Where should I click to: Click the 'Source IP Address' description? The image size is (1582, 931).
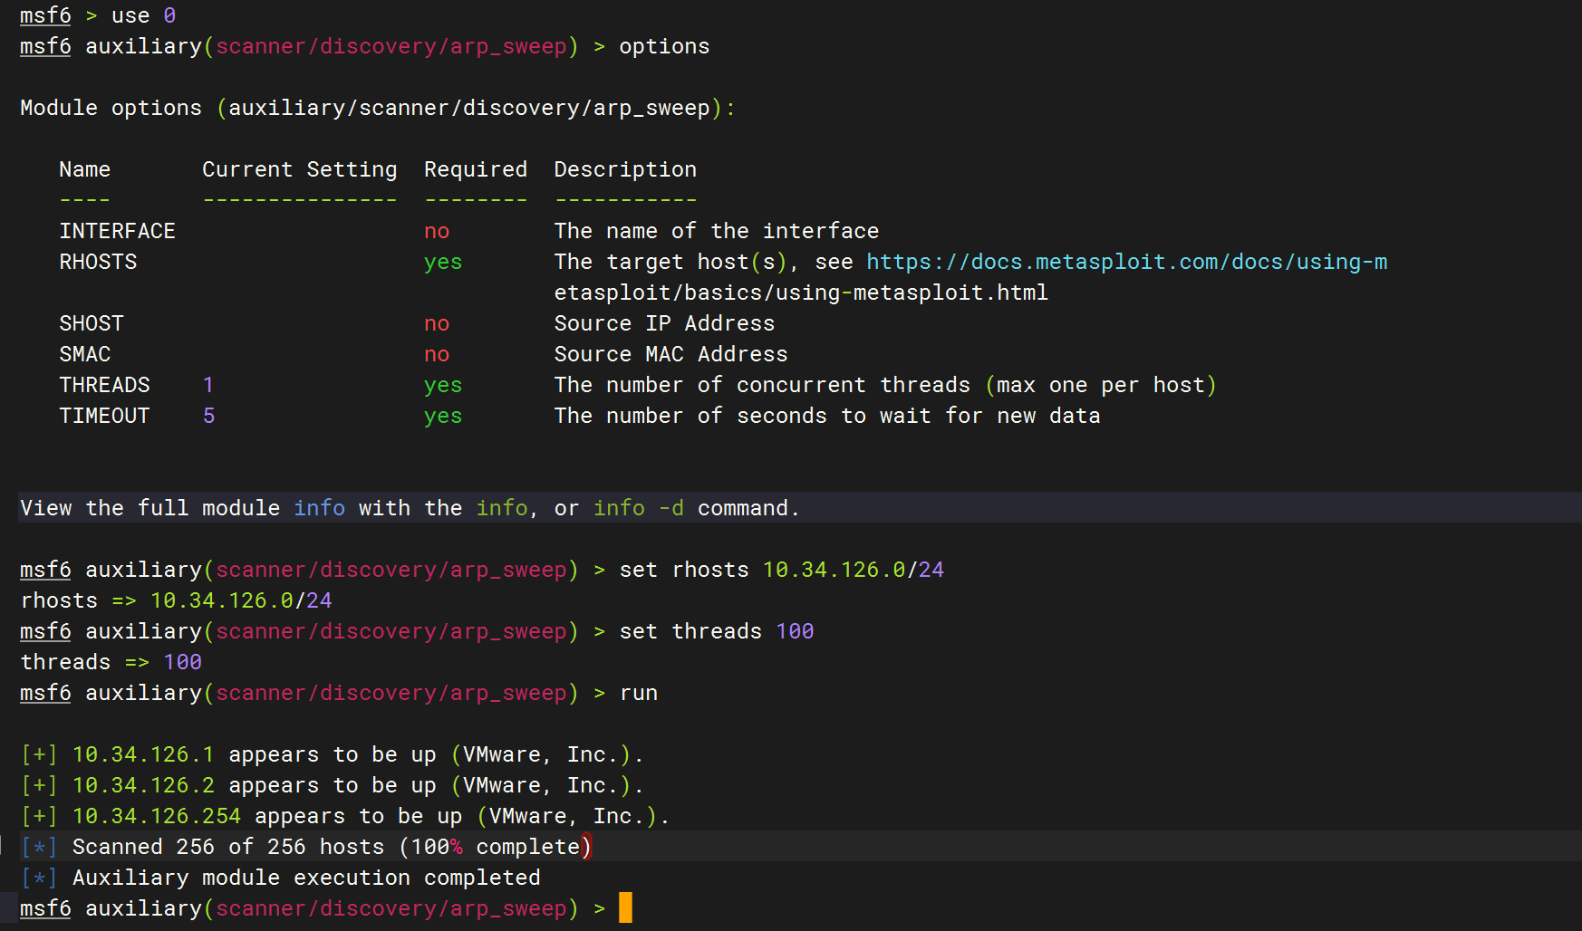pyautogui.click(x=664, y=323)
